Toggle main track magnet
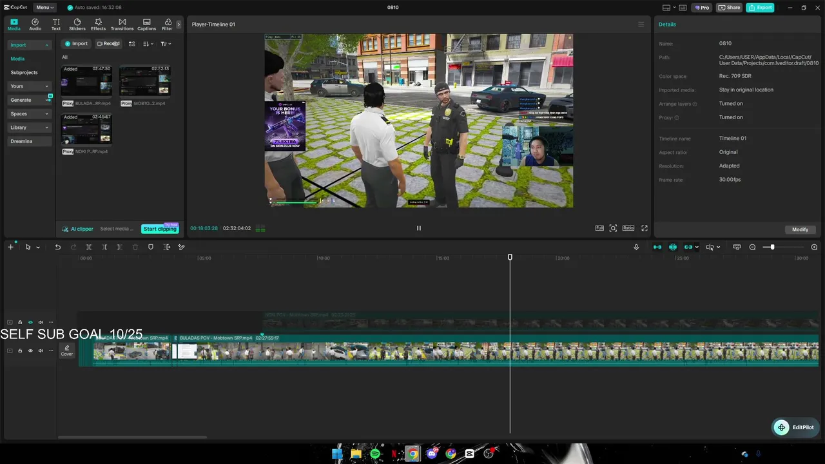Viewport: 825px width, 464px height. [x=657, y=247]
